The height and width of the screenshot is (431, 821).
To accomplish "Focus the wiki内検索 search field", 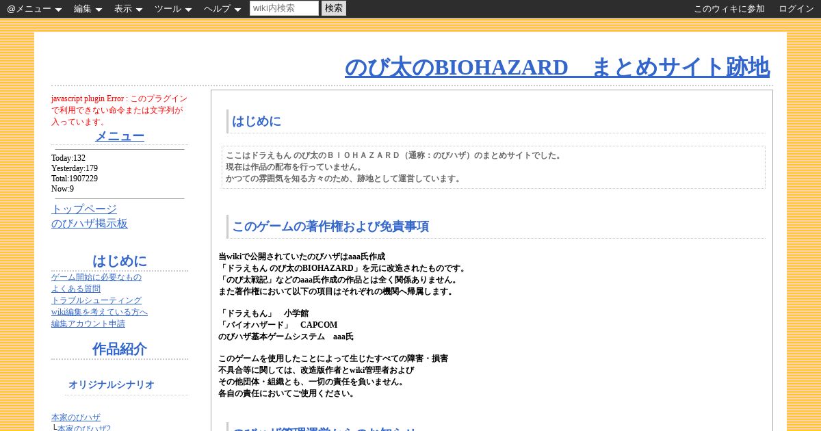I will click(284, 8).
